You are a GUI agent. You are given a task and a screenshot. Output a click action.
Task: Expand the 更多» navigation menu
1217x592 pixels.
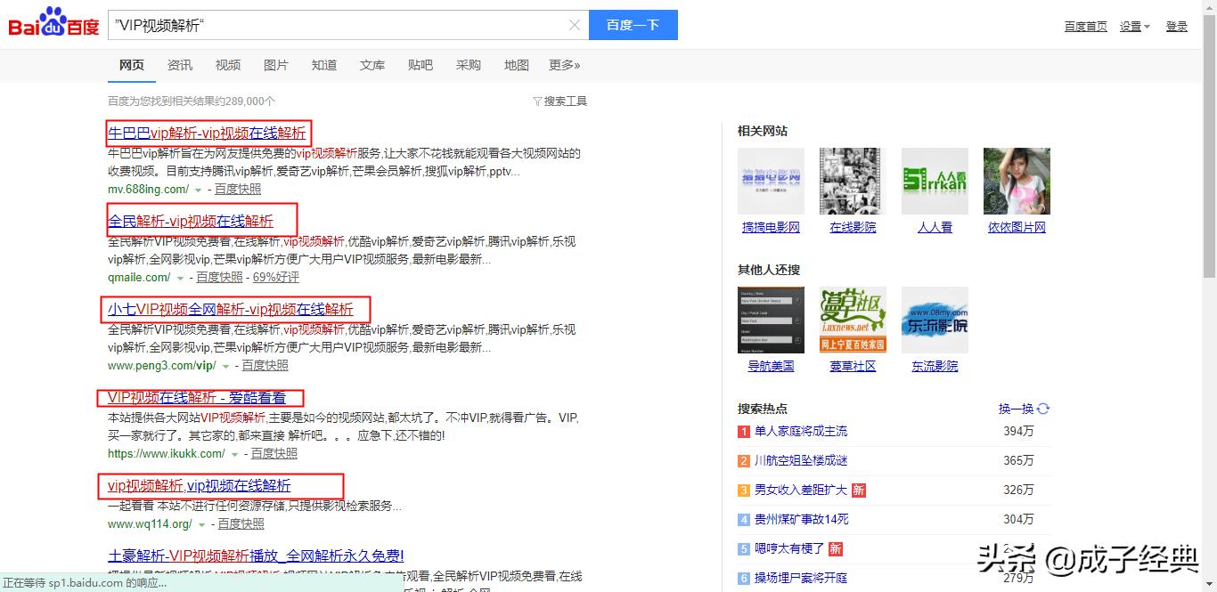[564, 65]
